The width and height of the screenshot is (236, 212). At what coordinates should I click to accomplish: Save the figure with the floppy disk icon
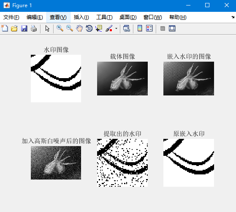pyautogui.click(x=24, y=28)
